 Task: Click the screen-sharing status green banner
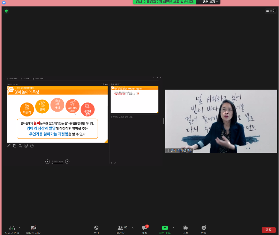pyautogui.click(x=164, y=2)
